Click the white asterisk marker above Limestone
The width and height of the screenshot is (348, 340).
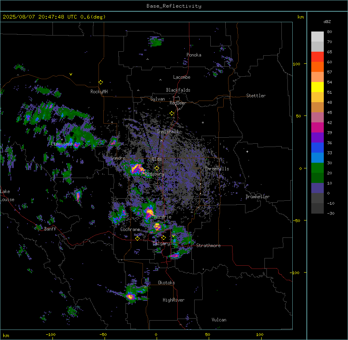coord(62,140)
